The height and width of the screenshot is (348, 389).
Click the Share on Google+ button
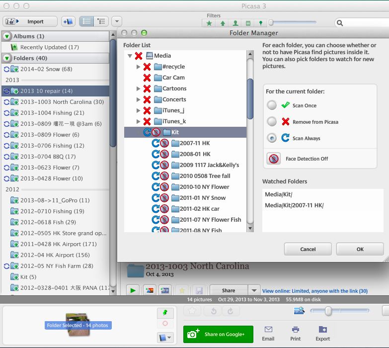218,335
